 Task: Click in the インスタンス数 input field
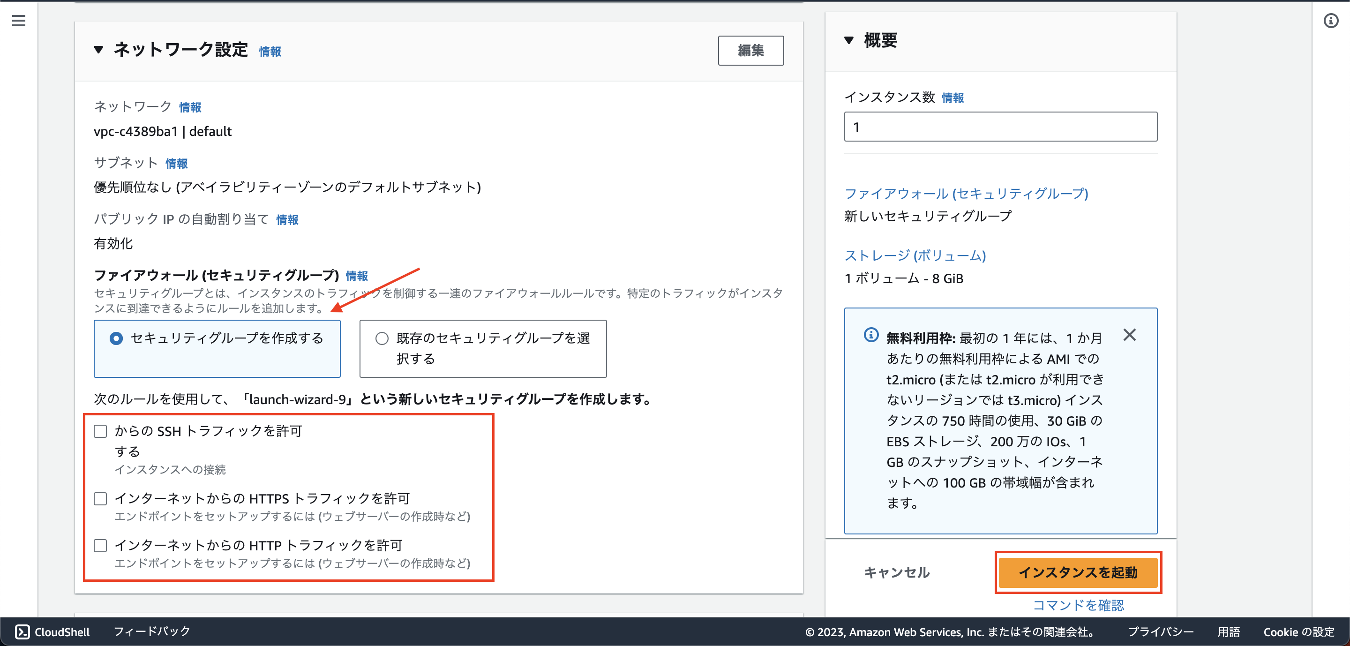pos(1000,127)
